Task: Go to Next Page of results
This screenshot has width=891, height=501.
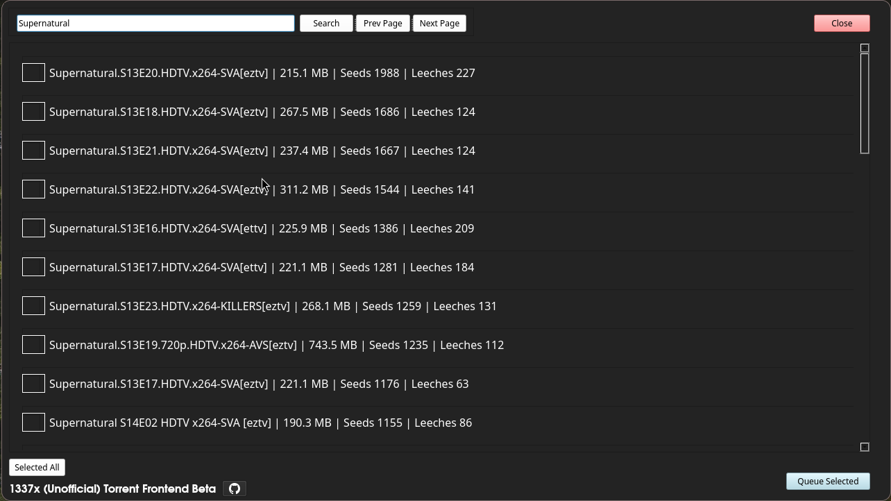Action: 439,23
